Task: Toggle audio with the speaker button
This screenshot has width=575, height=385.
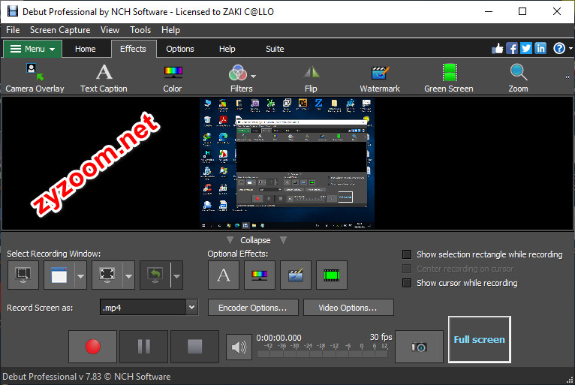Action: coord(239,347)
